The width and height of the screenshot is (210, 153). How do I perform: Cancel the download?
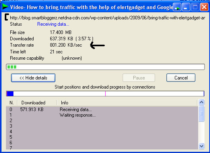[181, 78]
